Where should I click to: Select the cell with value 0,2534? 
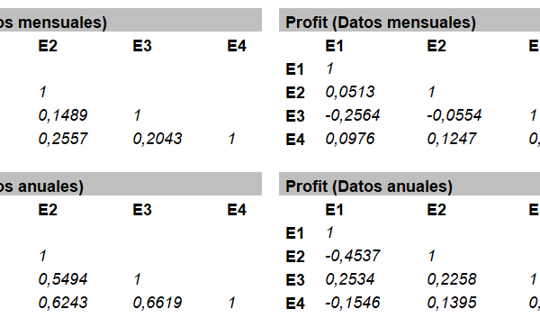click(x=350, y=279)
